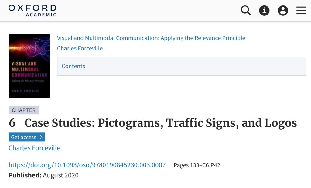Click the OXFORD wordmark in the logo
This screenshot has width=311, height=188.
tap(32, 8)
